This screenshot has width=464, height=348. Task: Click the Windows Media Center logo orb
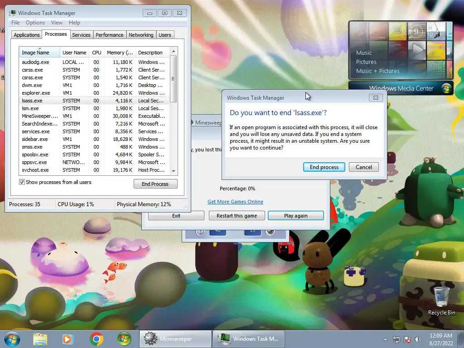coord(446,88)
